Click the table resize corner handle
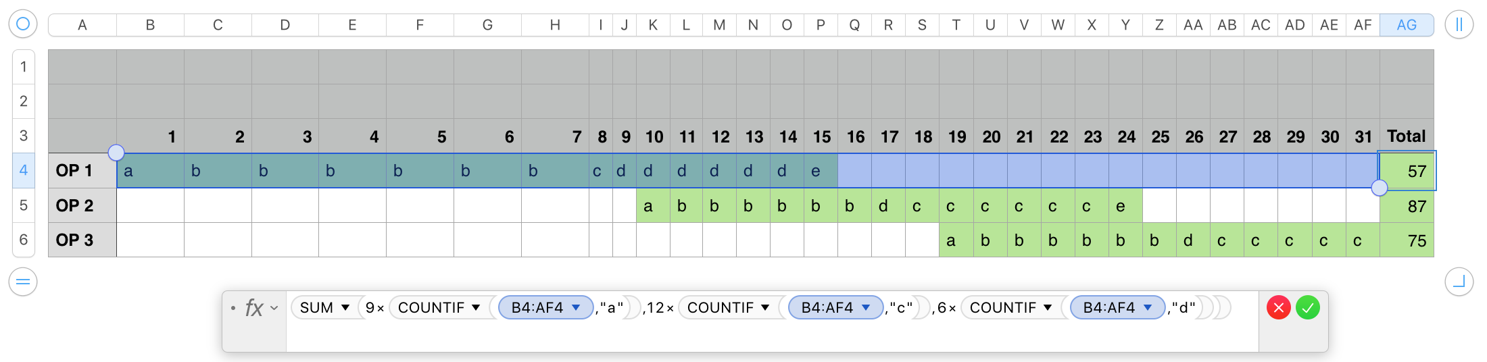The width and height of the screenshot is (1487, 362). (1459, 281)
